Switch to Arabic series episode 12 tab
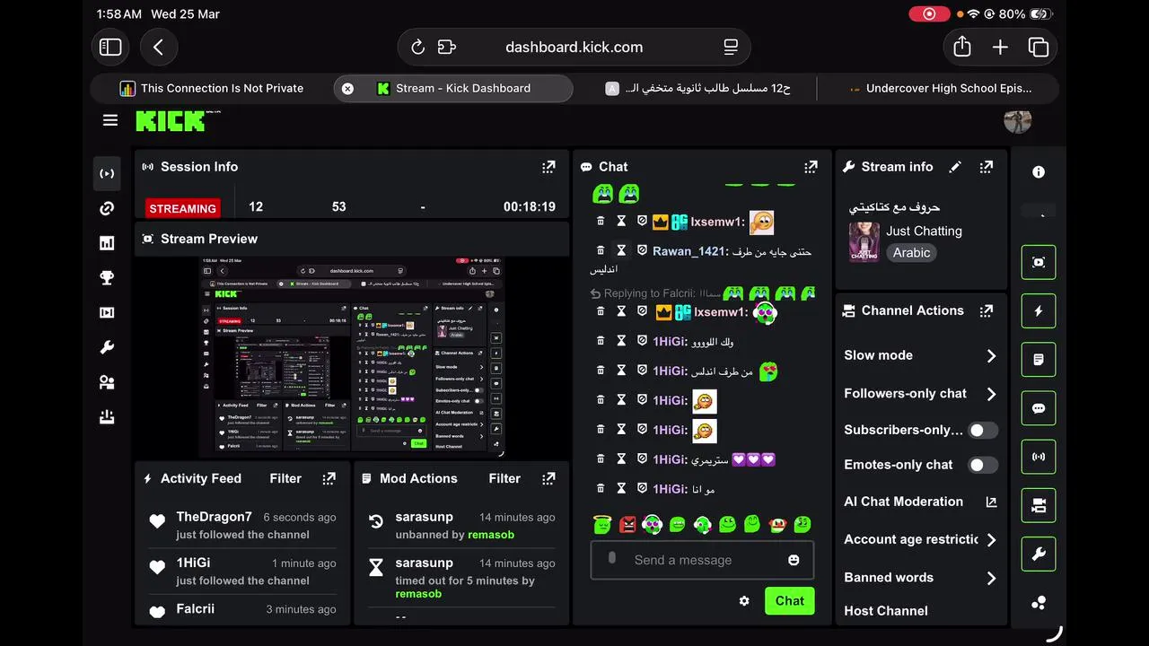This screenshot has height=646, width=1149. tap(697, 88)
